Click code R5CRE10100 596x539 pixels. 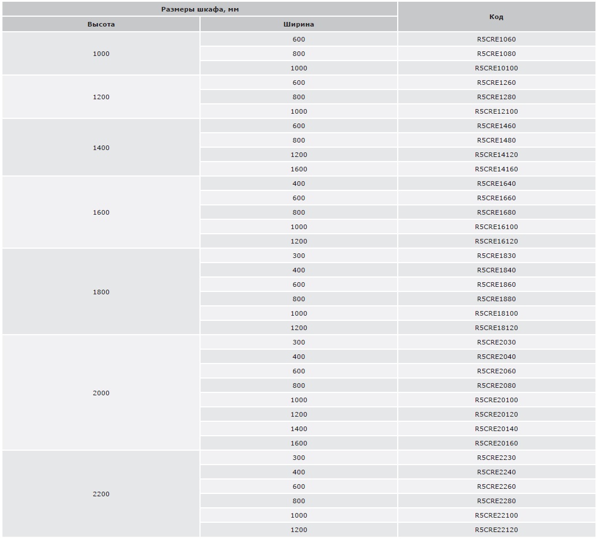pos(496,68)
